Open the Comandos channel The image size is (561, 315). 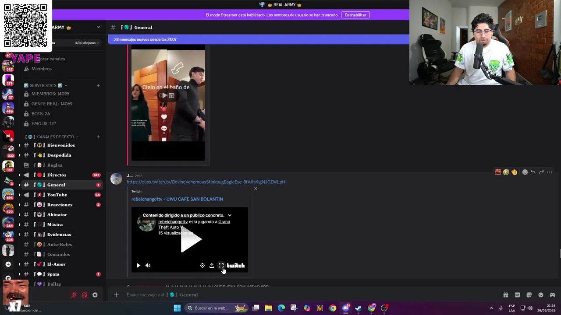[x=61, y=254]
